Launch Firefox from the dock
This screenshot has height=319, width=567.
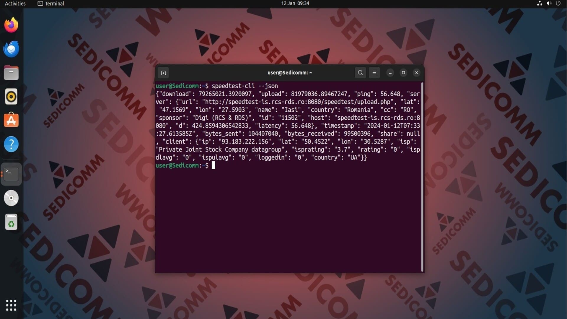point(11,25)
